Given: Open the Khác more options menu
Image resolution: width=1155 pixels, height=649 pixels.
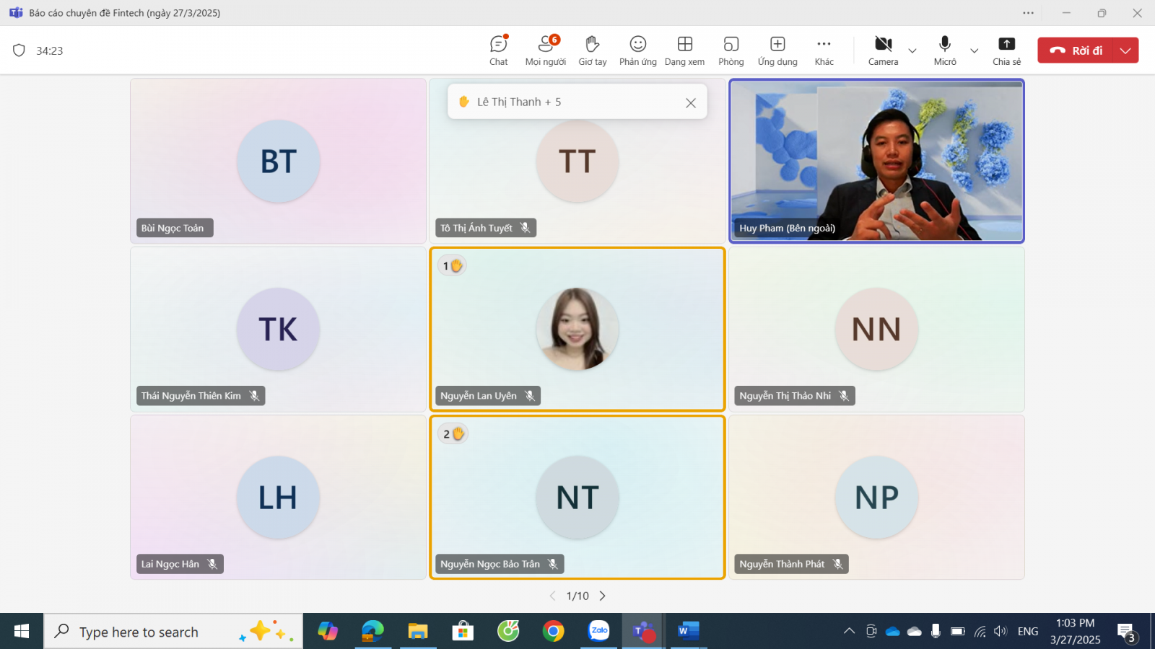Looking at the screenshot, I should (824, 50).
